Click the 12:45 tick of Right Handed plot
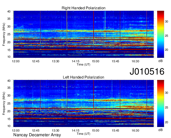 (36, 61)
